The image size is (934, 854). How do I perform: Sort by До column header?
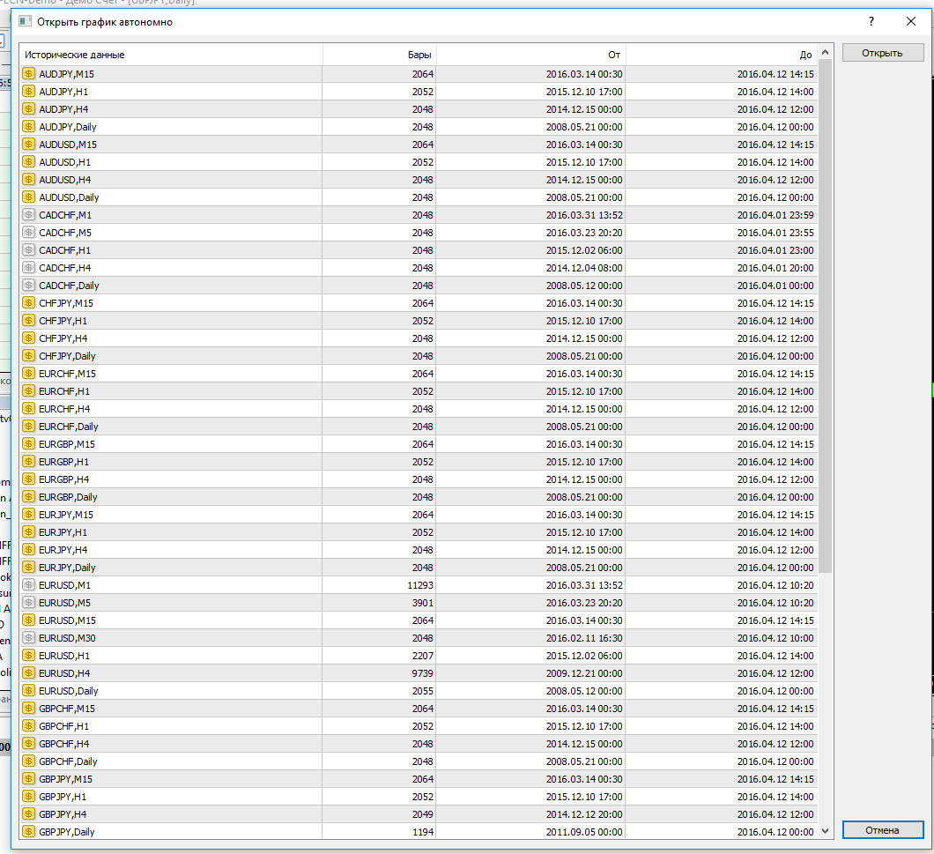722,55
